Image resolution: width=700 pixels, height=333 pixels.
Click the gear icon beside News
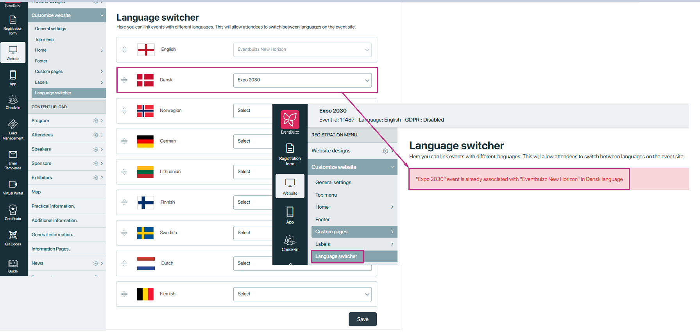point(96,263)
